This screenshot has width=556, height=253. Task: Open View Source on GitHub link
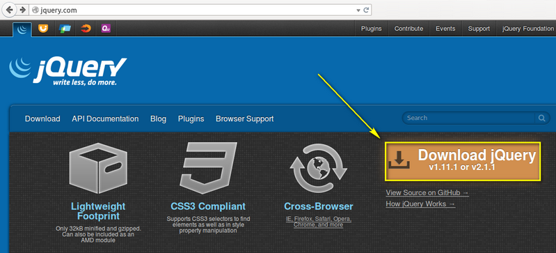point(427,192)
